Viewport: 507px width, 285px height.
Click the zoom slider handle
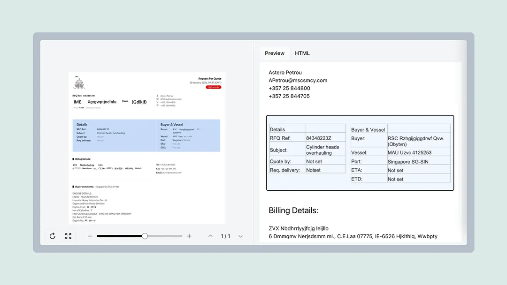[x=145, y=236]
